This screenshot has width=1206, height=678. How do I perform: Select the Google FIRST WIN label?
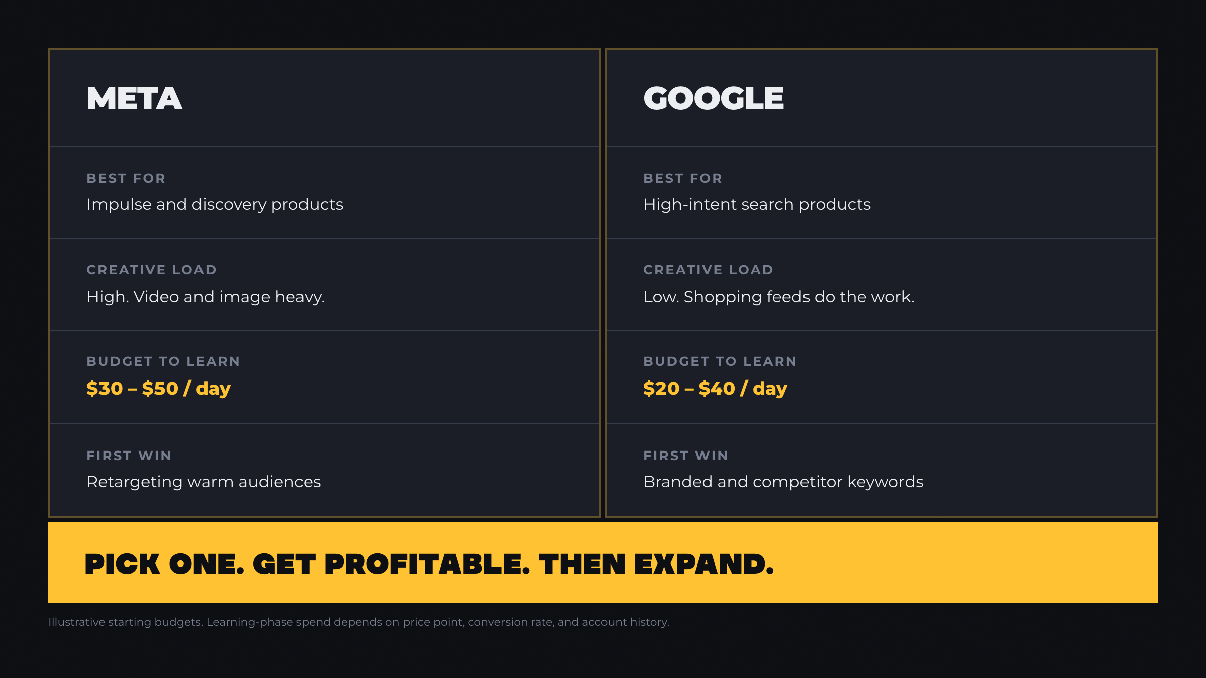click(x=686, y=456)
